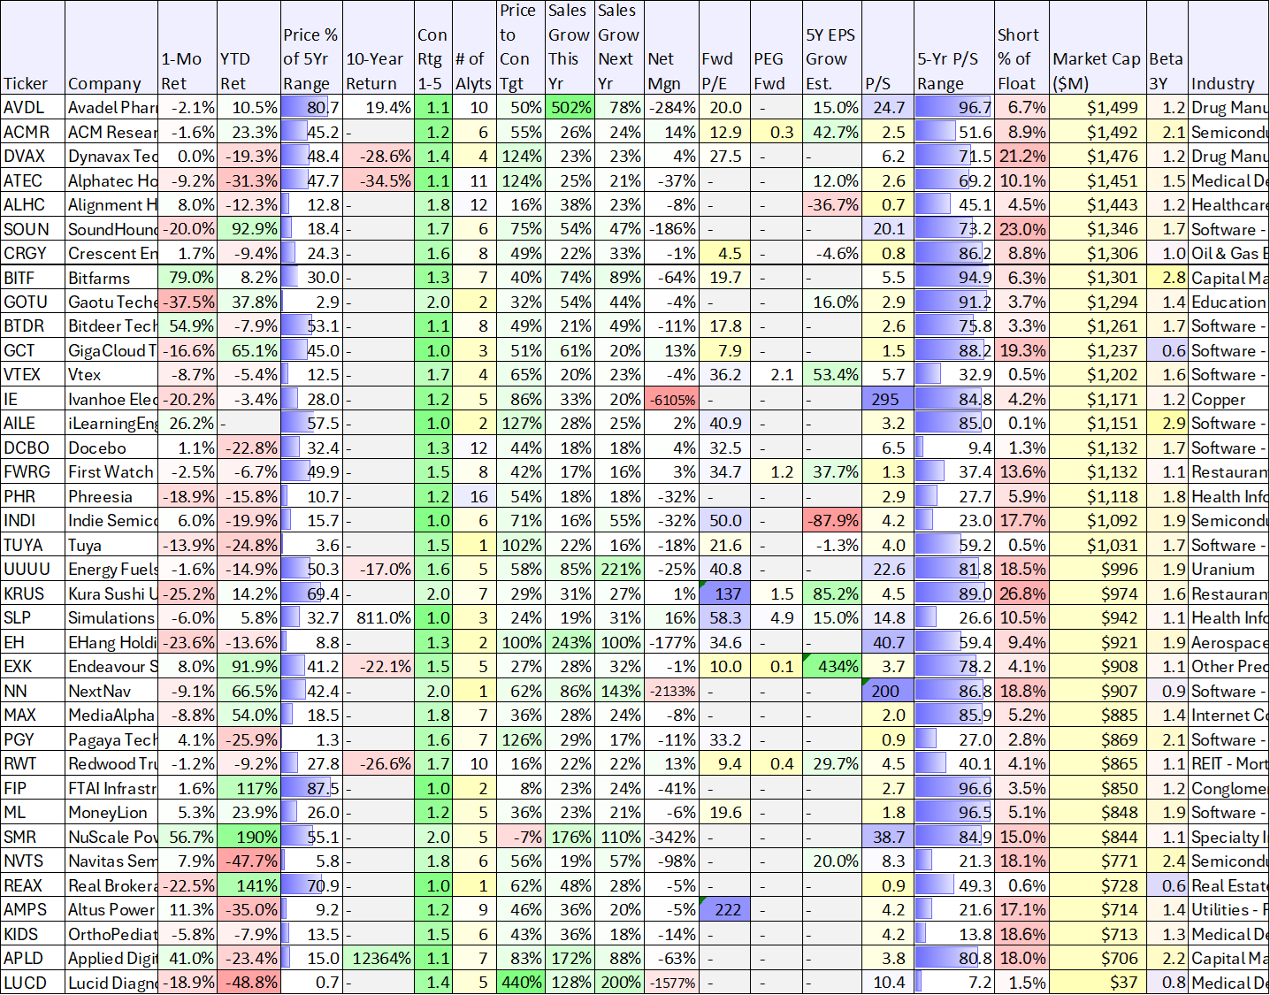The width and height of the screenshot is (1270, 995).
Task: Select the '# of Alyts' header cell
Action: (x=473, y=48)
